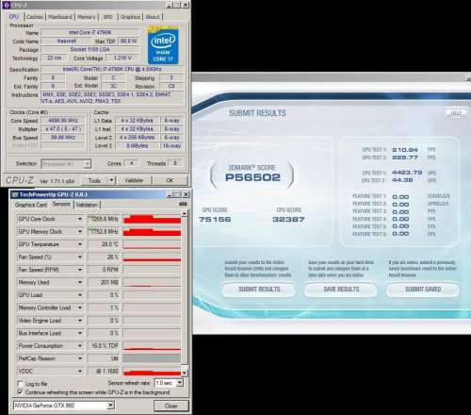
Task: Click the GPU Core Clock history graph
Action: tap(152, 219)
